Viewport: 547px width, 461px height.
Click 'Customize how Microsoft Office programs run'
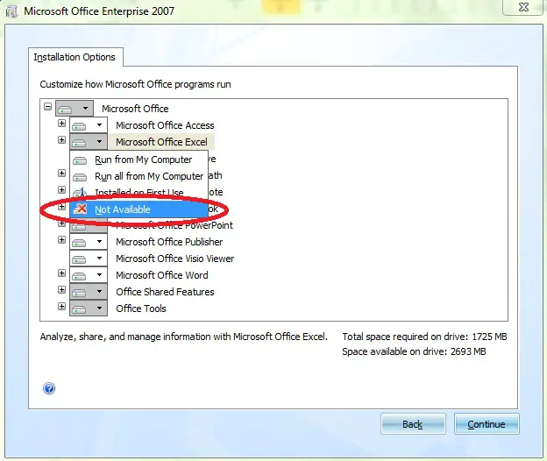[x=135, y=84]
